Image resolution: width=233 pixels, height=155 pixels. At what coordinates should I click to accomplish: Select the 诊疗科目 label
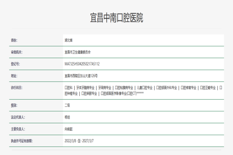pos(16,88)
